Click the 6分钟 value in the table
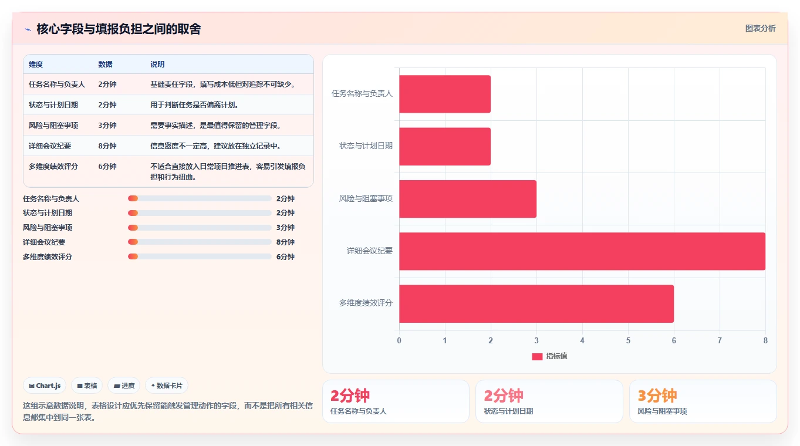 107,167
